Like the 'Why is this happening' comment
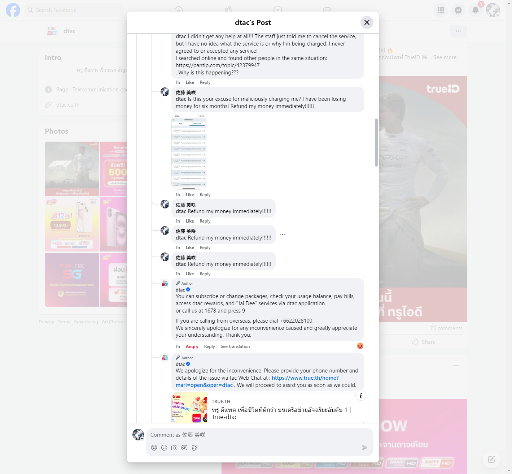Image resolution: width=512 pixels, height=474 pixels. [190, 82]
